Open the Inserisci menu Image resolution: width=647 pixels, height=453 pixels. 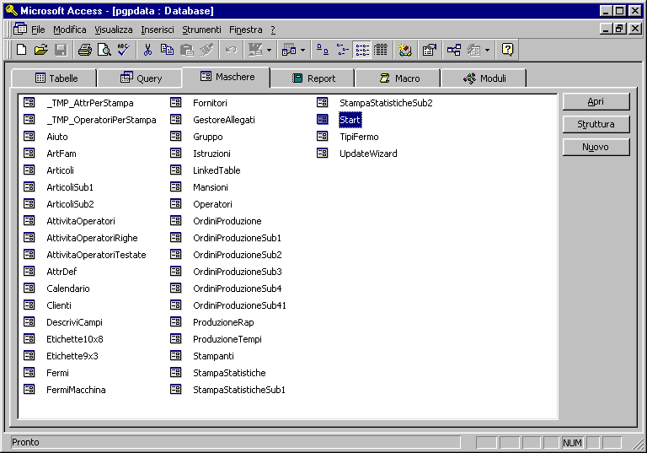pyautogui.click(x=158, y=30)
